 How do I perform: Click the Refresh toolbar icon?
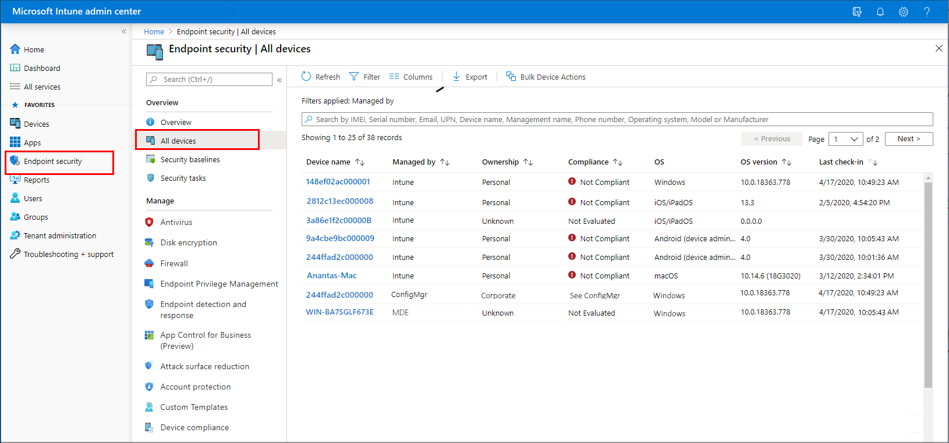point(321,77)
